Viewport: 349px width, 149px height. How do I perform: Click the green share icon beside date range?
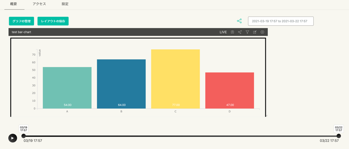coord(239,21)
